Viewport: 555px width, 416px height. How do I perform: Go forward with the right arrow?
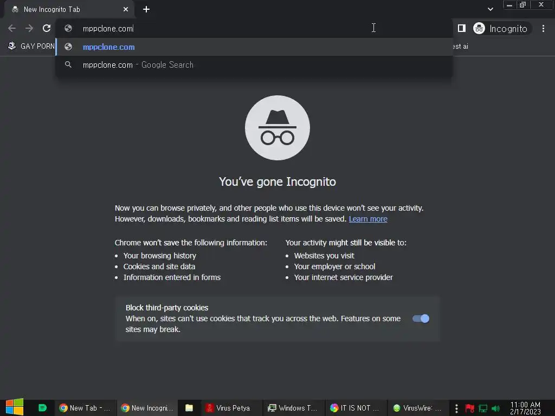(29, 28)
